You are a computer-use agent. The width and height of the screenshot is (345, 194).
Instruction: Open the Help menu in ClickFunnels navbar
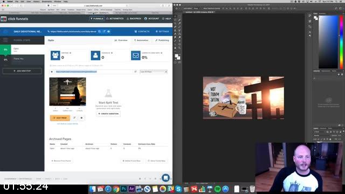point(167,19)
